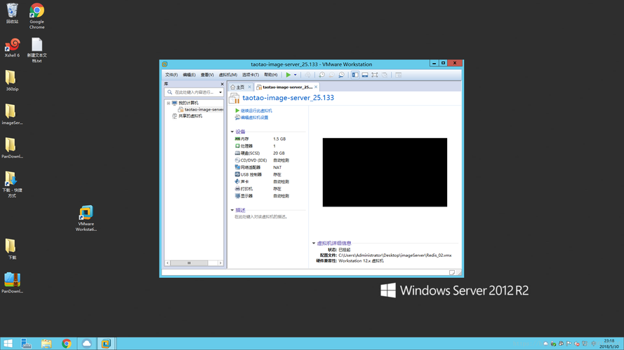Viewport: 624px width, 350px height.
Task: Click the green power-on play toolbar button
Action: tap(288, 75)
